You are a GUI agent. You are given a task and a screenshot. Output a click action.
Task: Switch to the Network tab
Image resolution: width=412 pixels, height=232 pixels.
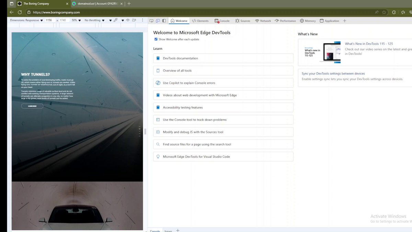click(263, 21)
